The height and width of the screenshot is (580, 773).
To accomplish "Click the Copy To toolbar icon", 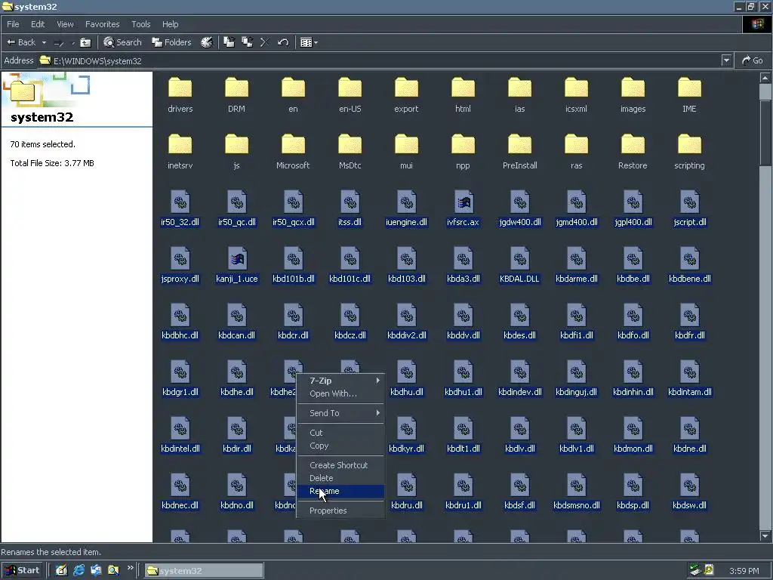I will click(247, 42).
